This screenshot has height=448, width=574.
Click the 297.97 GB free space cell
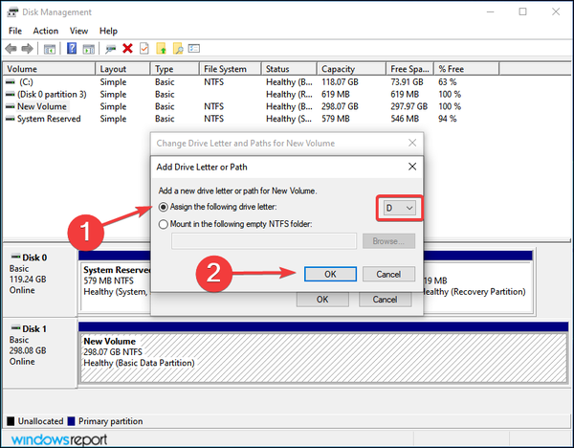pyautogui.click(x=408, y=106)
